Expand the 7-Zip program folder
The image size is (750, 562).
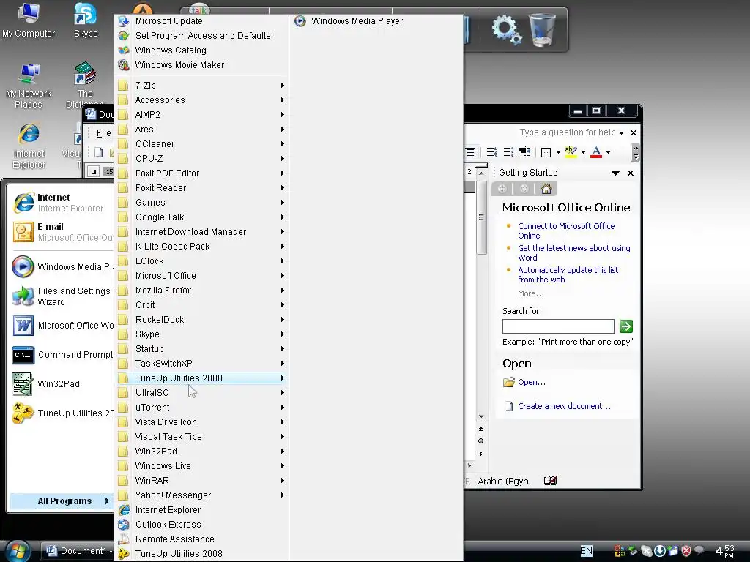point(201,86)
